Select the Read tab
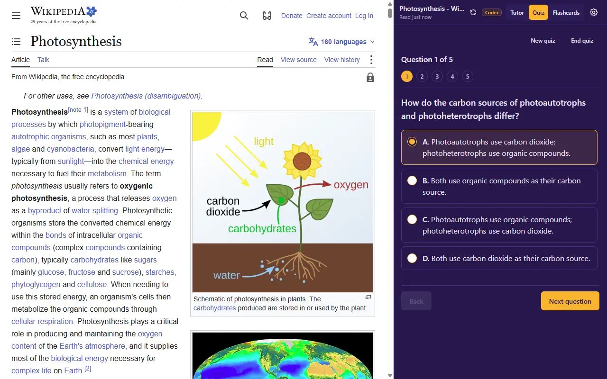This screenshot has width=607, height=379. coord(265,60)
